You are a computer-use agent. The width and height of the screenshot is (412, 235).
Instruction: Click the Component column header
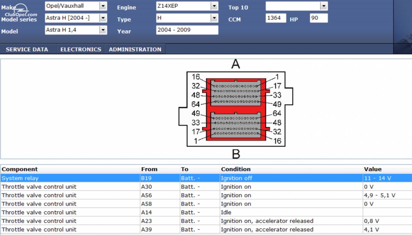pos(70,169)
